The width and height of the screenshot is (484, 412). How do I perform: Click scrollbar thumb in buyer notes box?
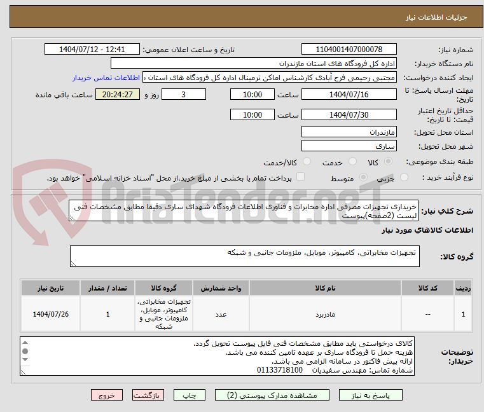(25, 351)
